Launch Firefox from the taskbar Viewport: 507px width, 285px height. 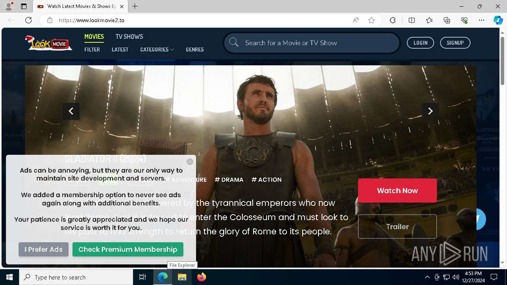point(202,277)
